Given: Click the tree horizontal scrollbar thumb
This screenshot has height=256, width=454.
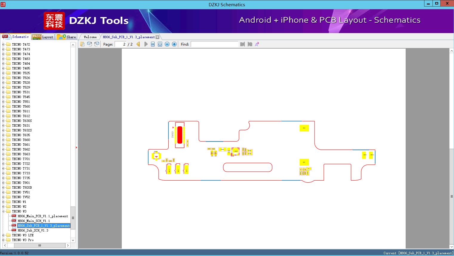Looking at the screenshot, I should pos(40,245).
